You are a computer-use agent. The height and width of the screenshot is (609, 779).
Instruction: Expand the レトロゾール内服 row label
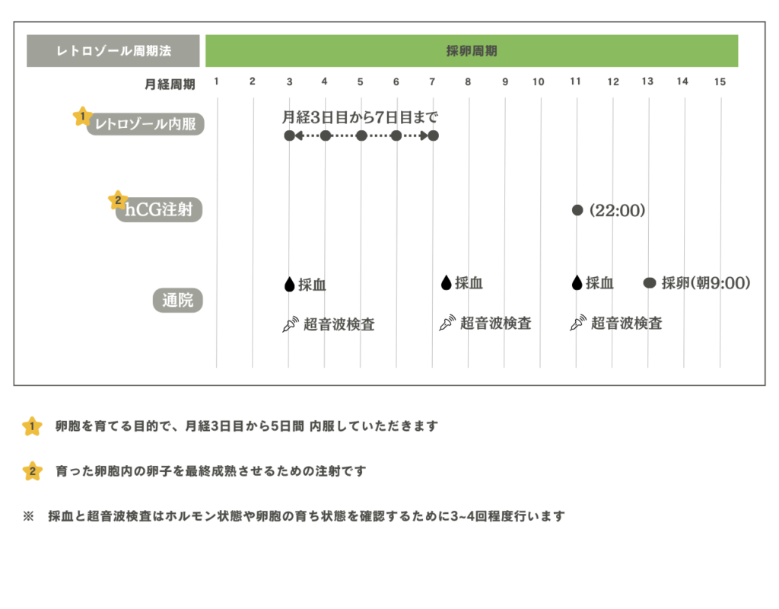(x=149, y=124)
